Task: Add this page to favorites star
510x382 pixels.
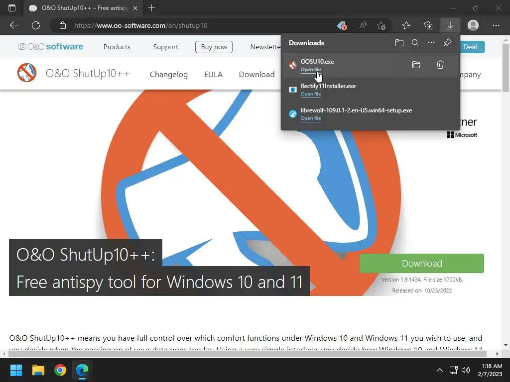Action: (381, 25)
